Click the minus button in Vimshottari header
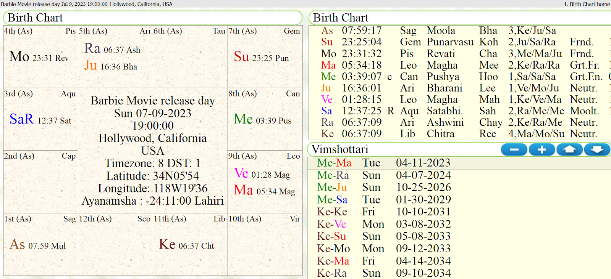Screen dimensions: 611x279 [514, 150]
